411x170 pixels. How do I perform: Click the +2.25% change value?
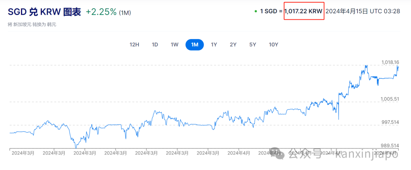101,12
